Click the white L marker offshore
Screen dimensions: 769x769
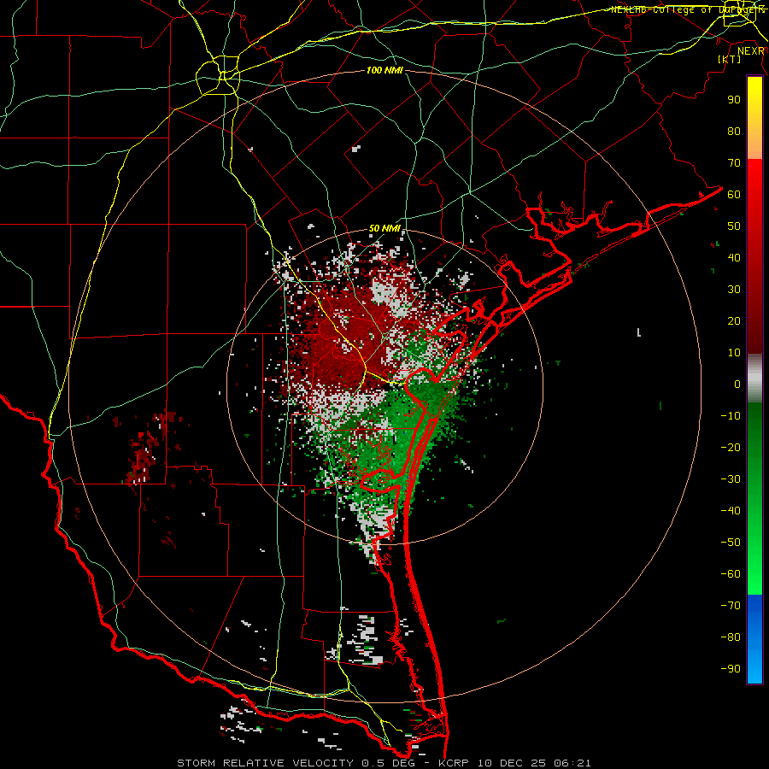coord(639,332)
